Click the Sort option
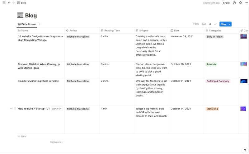Viewport: 249px width, 154px height. coord(204,24)
